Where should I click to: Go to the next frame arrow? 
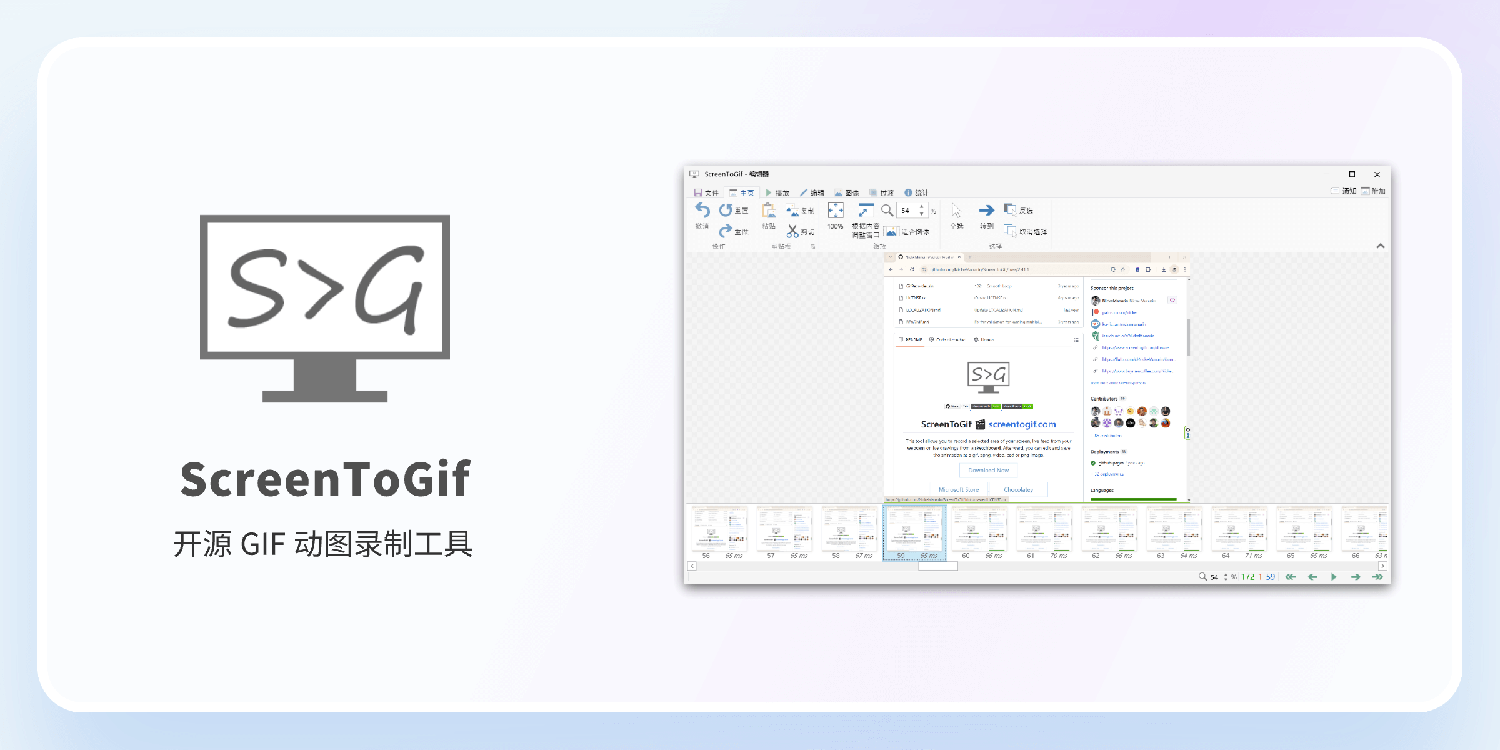pos(1356,577)
